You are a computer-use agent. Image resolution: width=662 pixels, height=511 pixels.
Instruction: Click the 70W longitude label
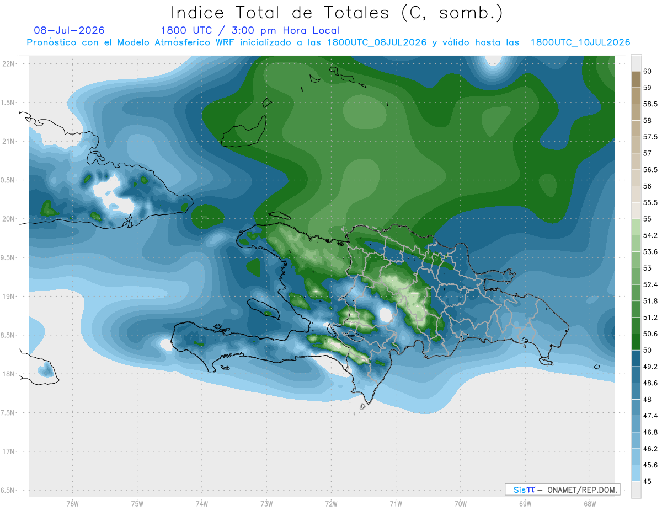point(460,504)
